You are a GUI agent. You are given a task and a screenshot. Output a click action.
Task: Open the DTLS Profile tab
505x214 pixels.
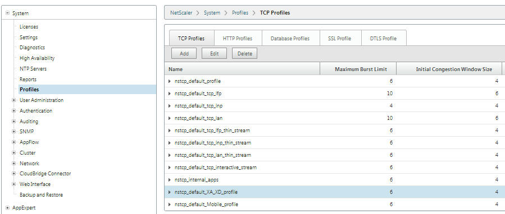[383, 38]
